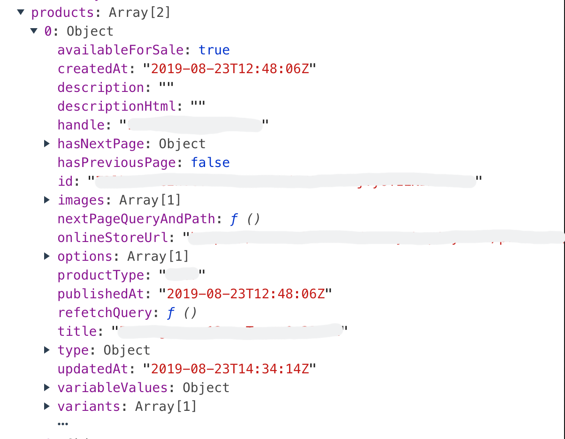Expand the type Object node
Screen dimensions: 565x439
pyautogui.click(x=46, y=350)
